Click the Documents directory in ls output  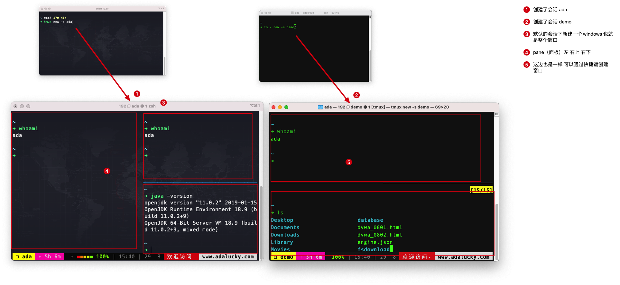click(285, 228)
